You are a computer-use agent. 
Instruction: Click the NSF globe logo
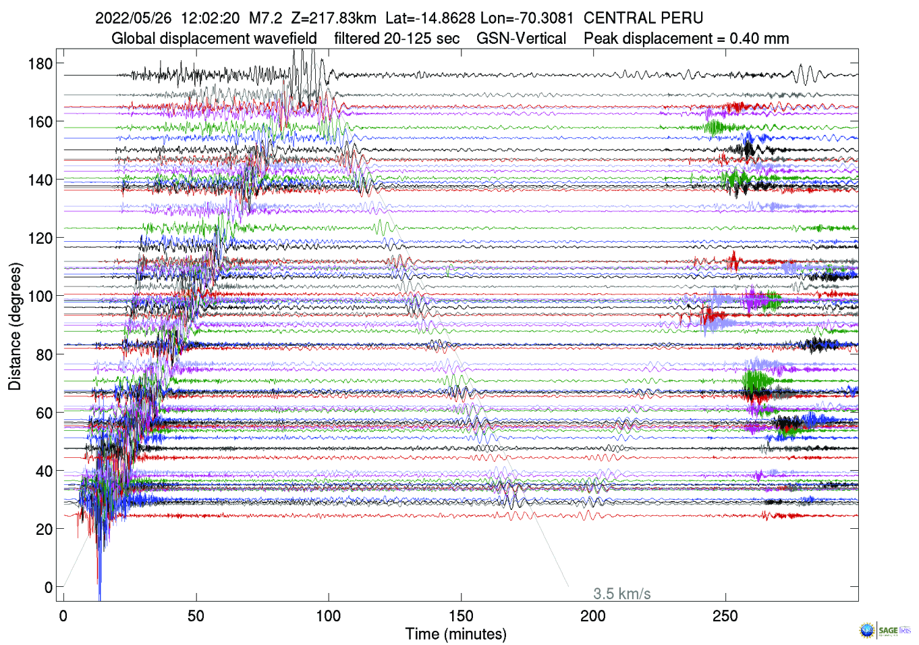click(x=866, y=631)
